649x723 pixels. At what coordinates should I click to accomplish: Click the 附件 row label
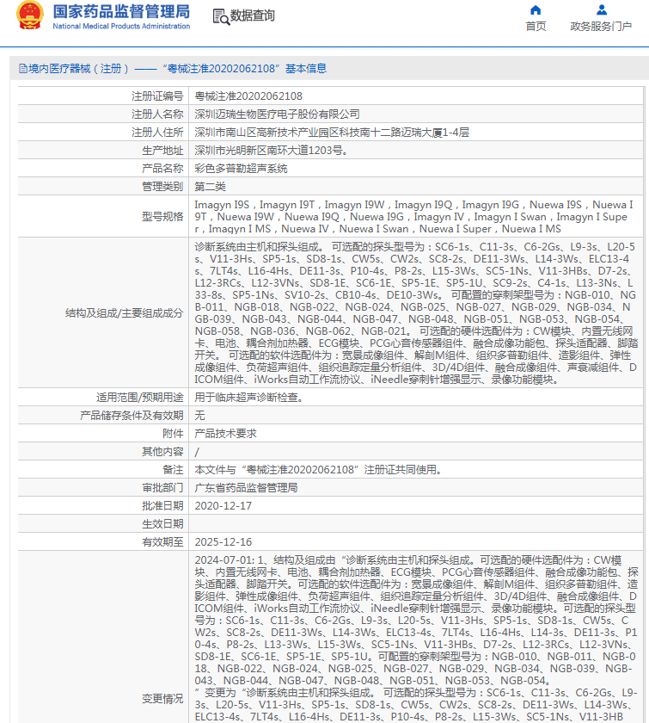[x=173, y=434]
